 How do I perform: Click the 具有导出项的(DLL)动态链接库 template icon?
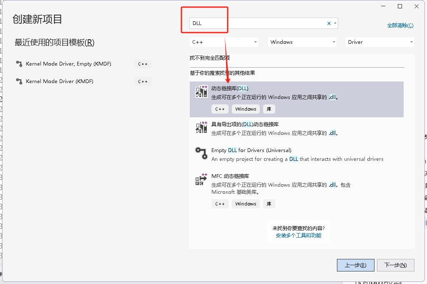(201, 127)
